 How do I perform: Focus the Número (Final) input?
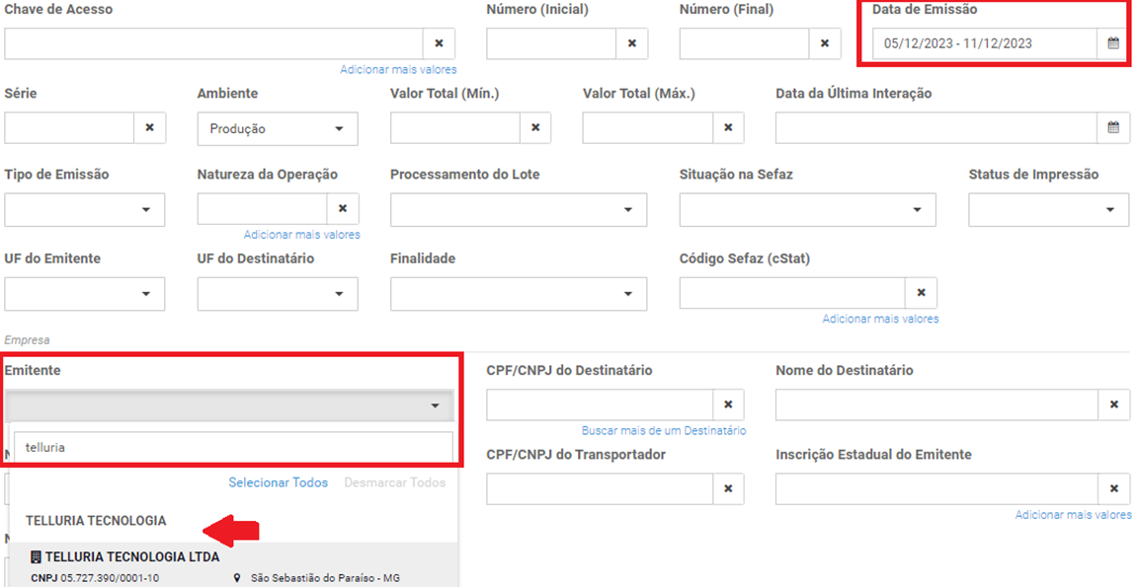(x=744, y=43)
